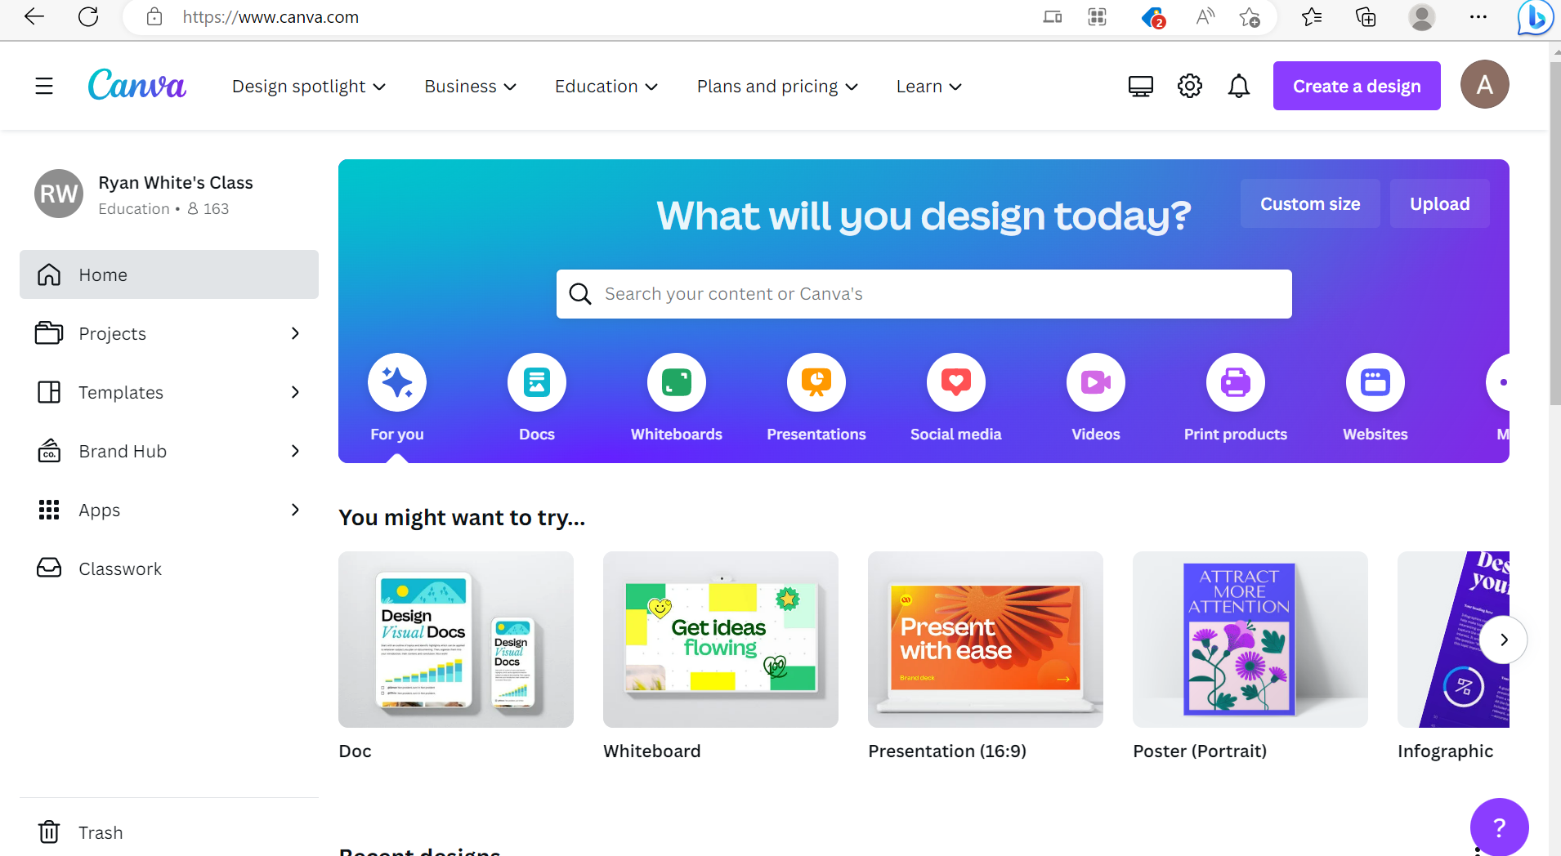This screenshot has width=1561, height=856.
Task: Click the search content input field
Action: click(924, 293)
